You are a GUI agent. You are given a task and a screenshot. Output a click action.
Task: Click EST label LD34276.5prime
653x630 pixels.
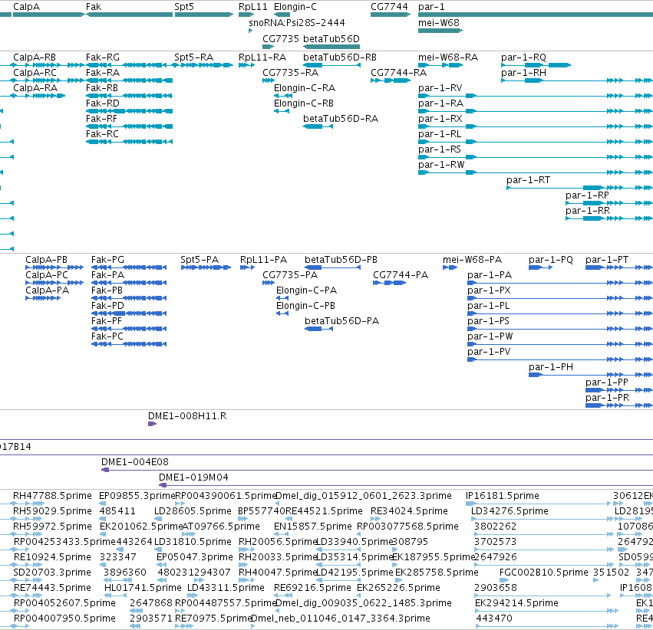tap(510, 510)
